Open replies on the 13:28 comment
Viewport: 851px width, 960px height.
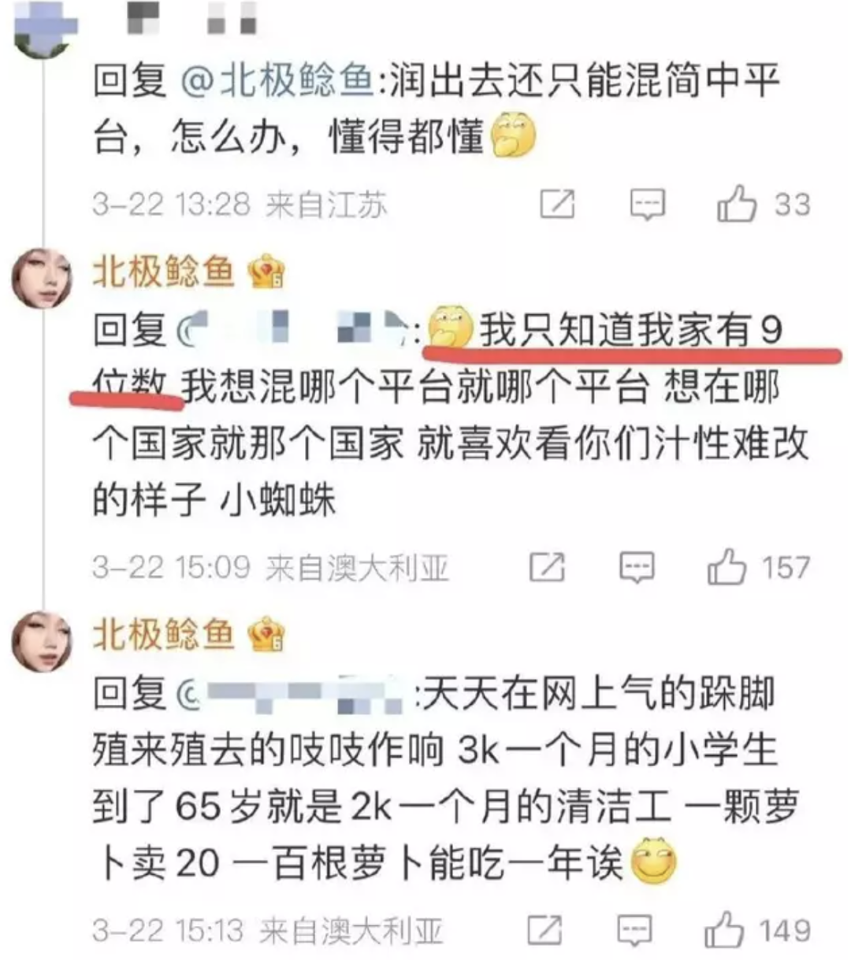coord(648,205)
